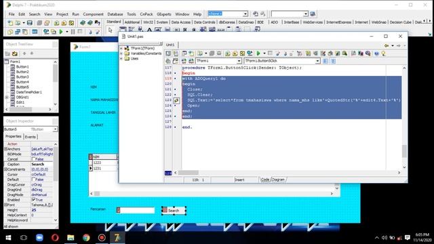
Task: Toggle the Enabled property checkbox
Action: coord(33,199)
